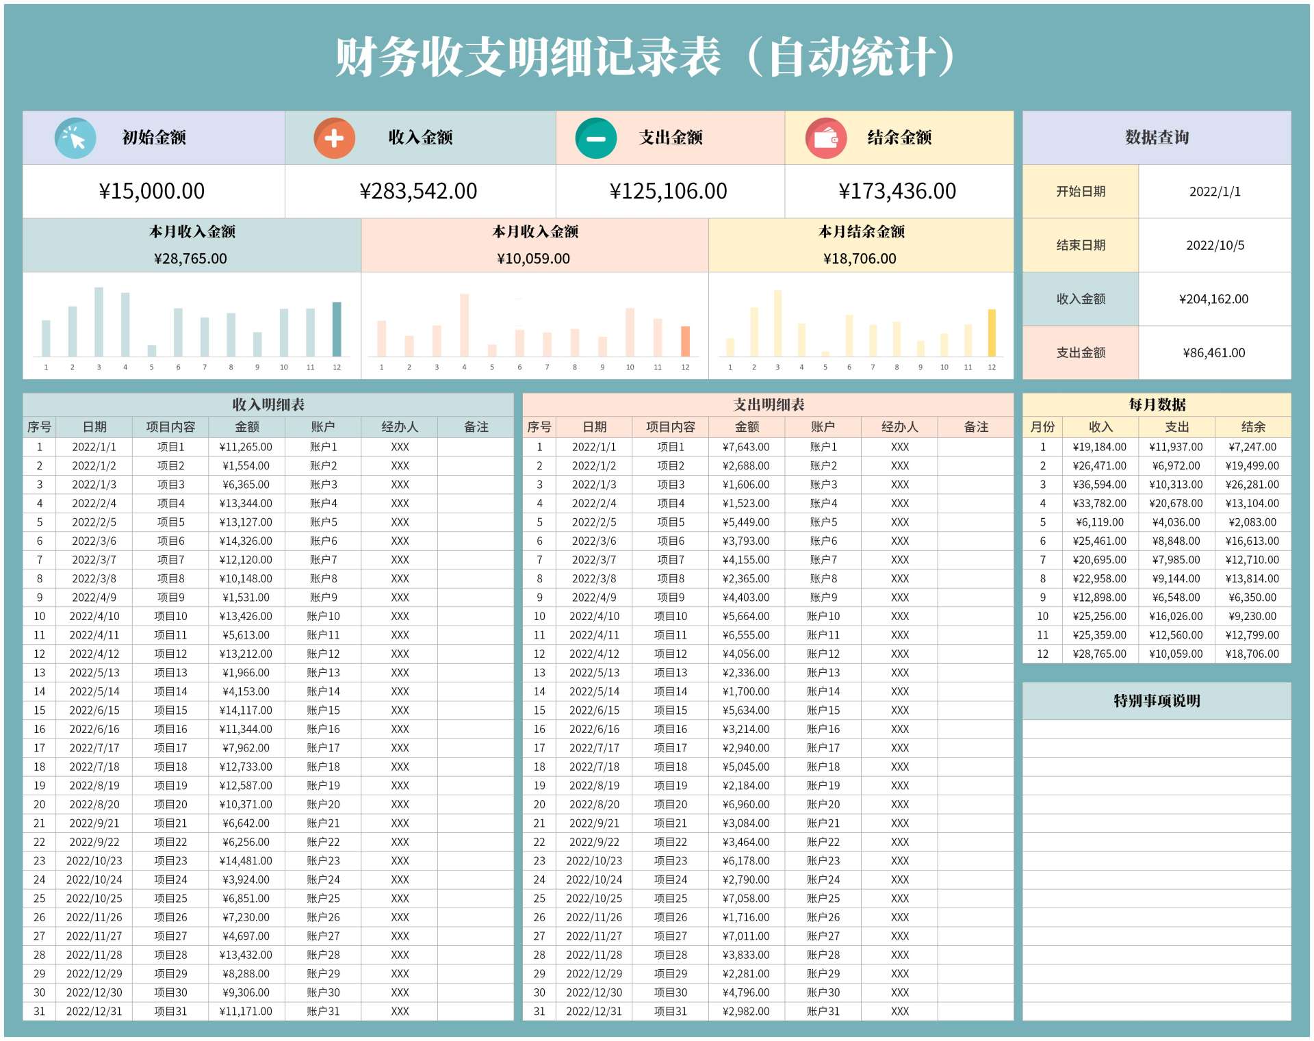Click income date 2022/10/23
This screenshot has height=1041, width=1314.
tap(94, 861)
